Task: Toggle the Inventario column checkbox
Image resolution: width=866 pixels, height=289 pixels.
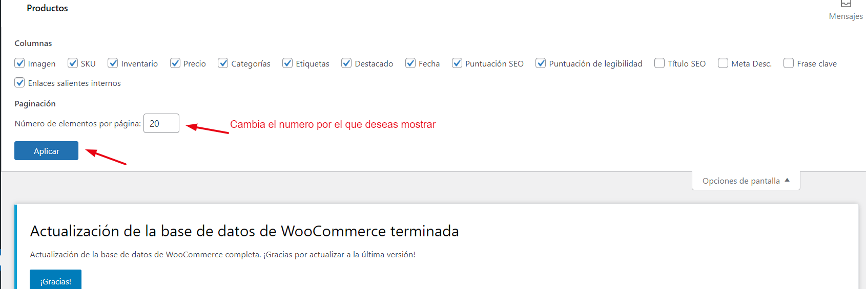Action: pyautogui.click(x=113, y=63)
